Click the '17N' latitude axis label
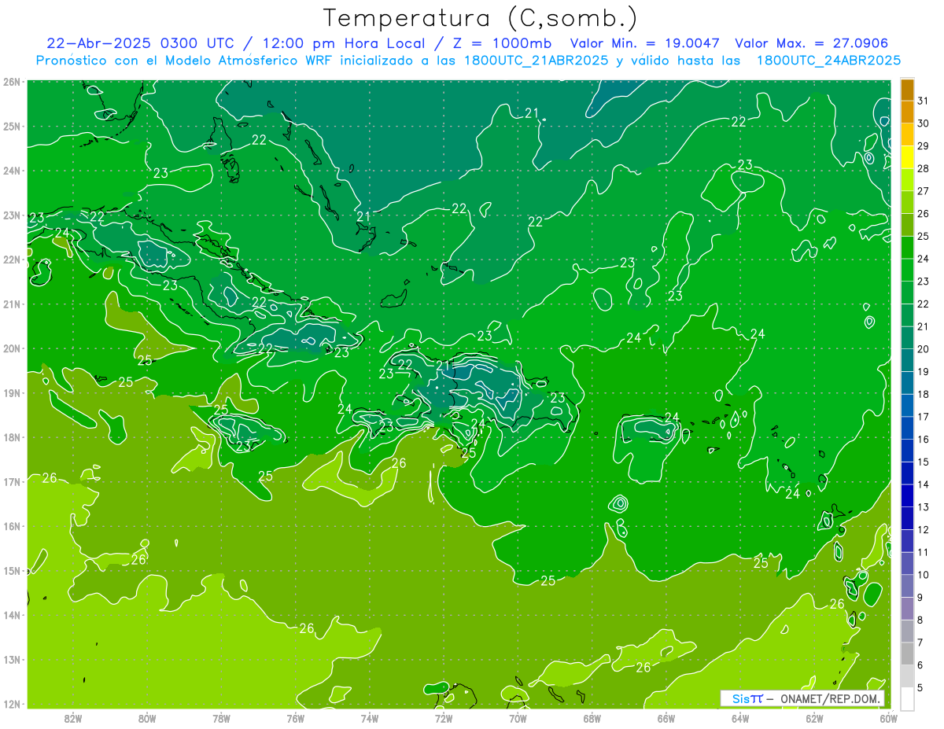944x729 pixels. point(11,482)
